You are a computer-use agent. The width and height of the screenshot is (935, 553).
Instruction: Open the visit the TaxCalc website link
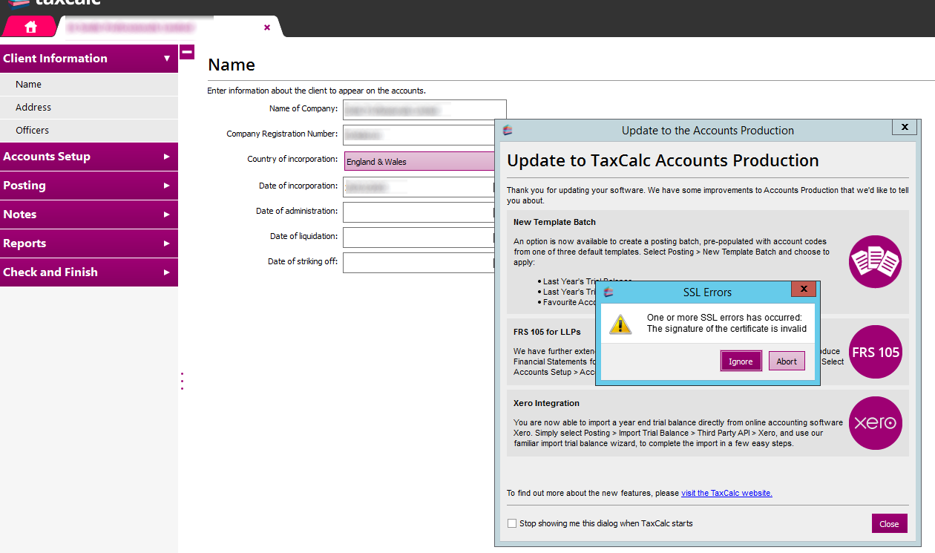(726, 492)
